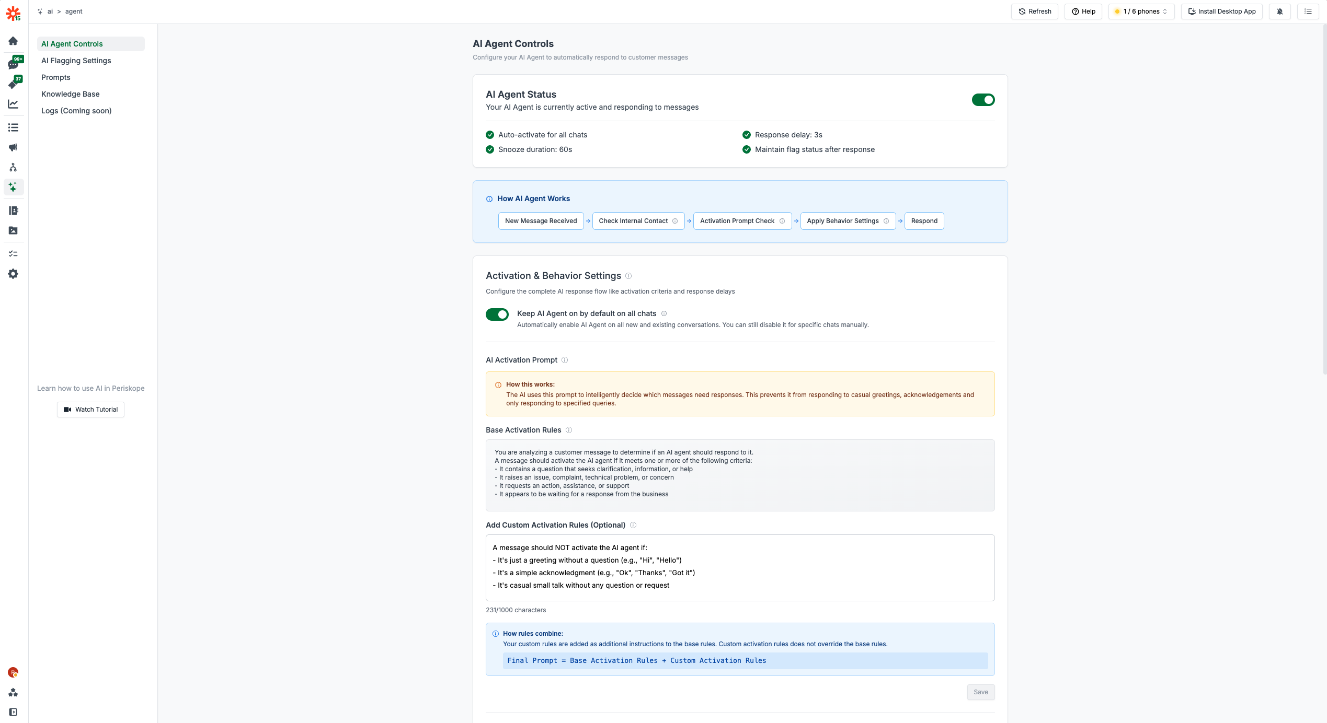Screen dimensions: 1327x723
Task: Open the workflow branching icon in sidebar
Action: click(x=13, y=167)
